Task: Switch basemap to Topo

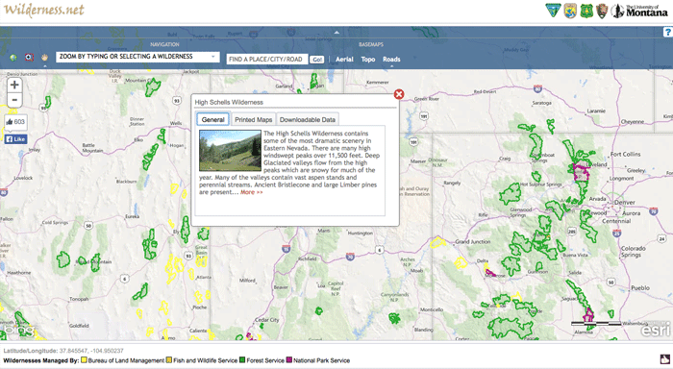Action: point(368,60)
